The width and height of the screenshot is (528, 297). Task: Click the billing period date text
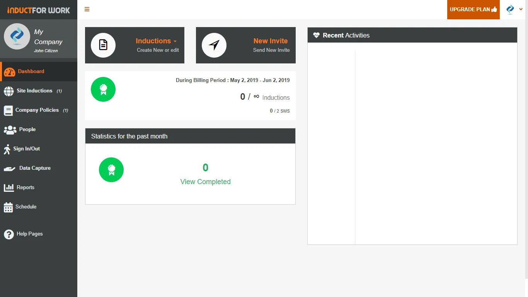(x=233, y=80)
